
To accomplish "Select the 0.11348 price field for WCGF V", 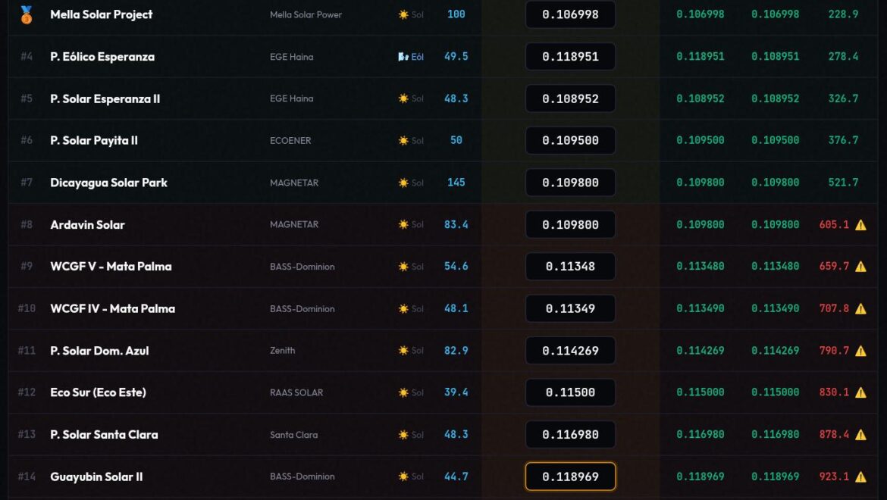I will tap(570, 267).
